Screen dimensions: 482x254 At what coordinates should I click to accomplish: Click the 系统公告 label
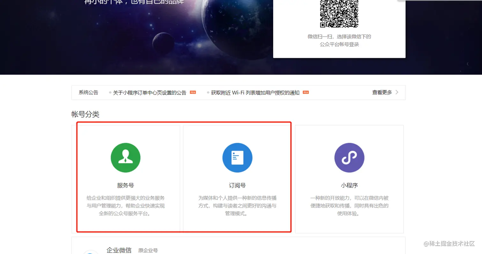(x=89, y=93)
